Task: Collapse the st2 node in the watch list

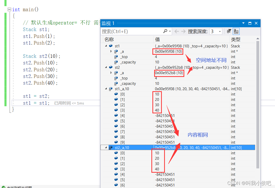Action: pyautogui.click(x=106, y=67)
